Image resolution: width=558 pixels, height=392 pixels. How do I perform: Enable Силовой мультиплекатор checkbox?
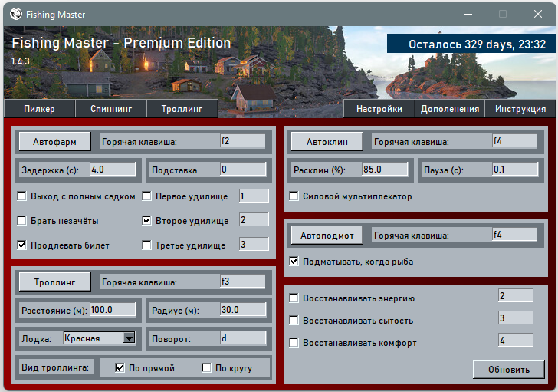[294, 196]
